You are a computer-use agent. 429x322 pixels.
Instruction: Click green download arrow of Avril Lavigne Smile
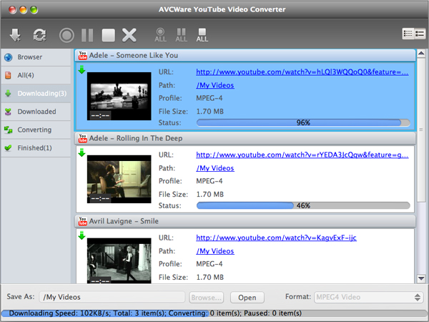point(82,235)
